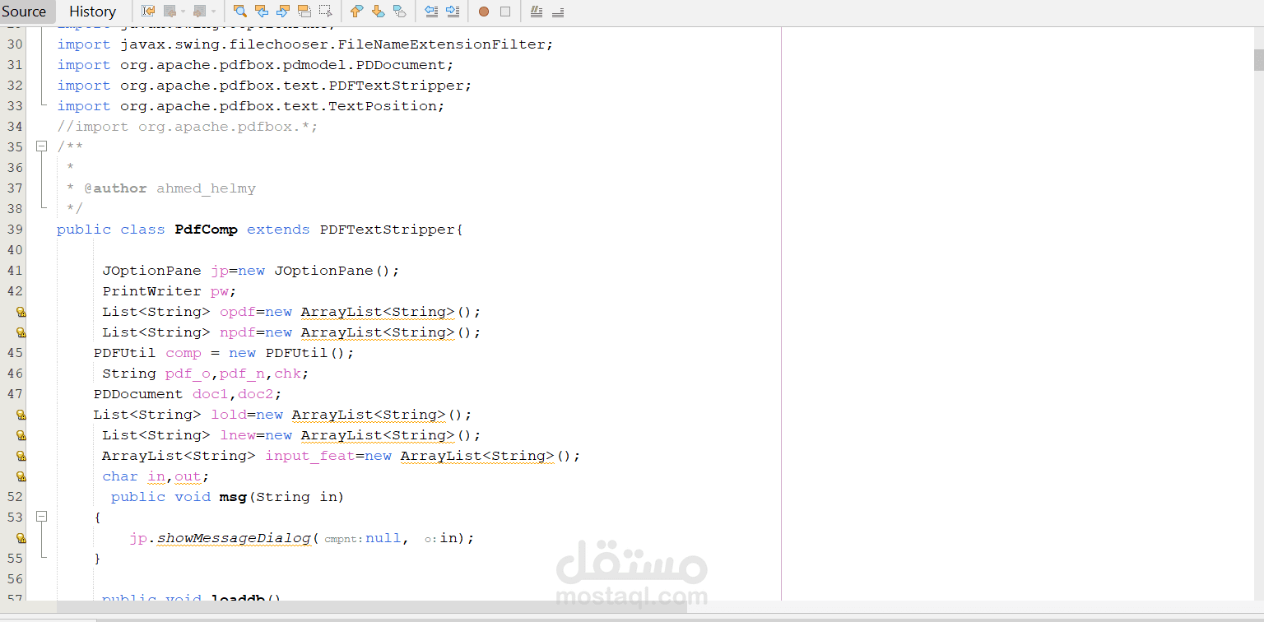Click the TextPosition import on line 33
This screenshot has width=1264, height=622.
click(250, 106)
